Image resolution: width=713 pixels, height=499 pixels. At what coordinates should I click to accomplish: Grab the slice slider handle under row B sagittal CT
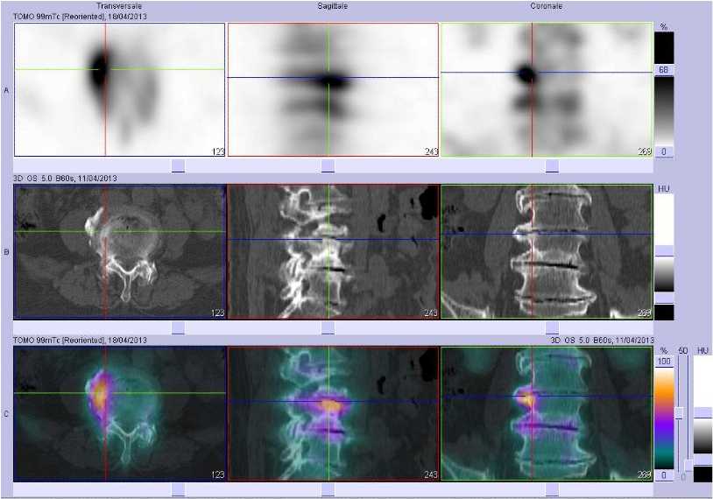328,328
